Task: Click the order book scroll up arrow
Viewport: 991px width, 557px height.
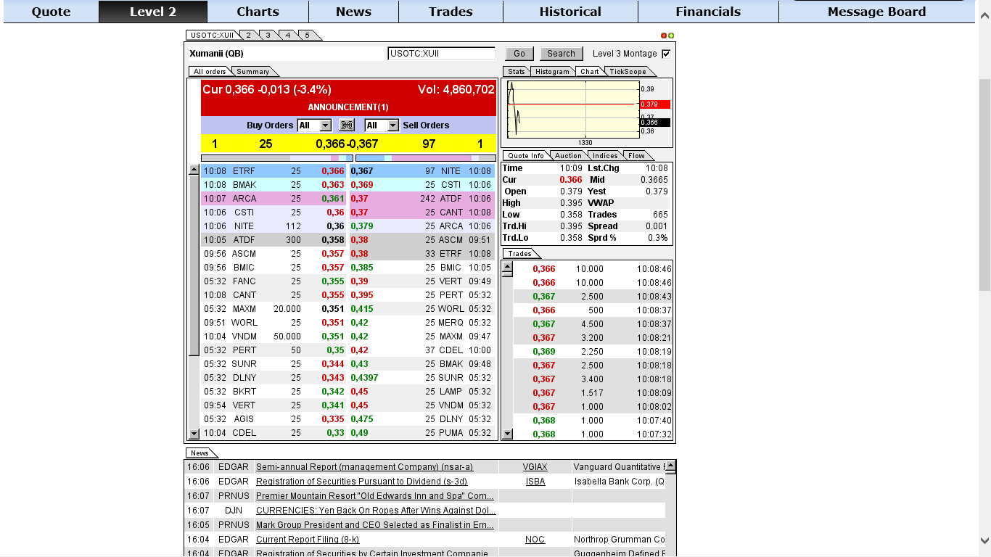Action: point(194,170)
